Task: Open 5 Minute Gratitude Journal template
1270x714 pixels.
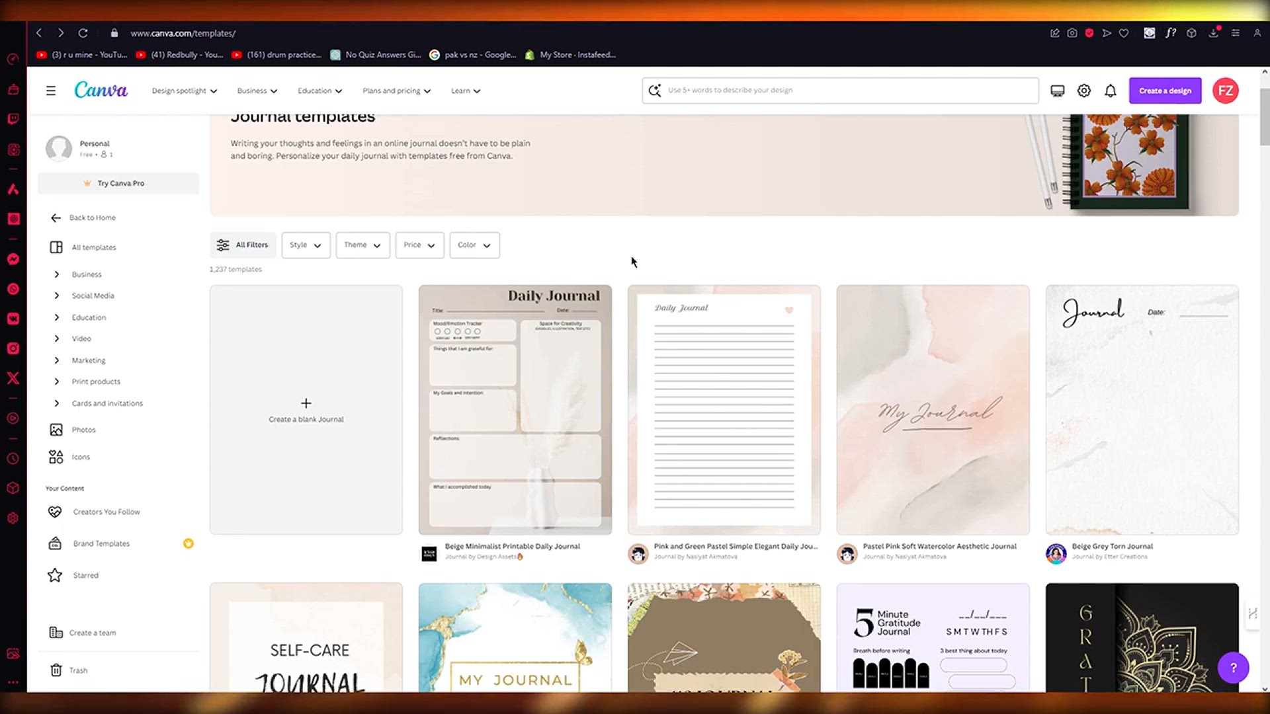Action: click(933, 637)
